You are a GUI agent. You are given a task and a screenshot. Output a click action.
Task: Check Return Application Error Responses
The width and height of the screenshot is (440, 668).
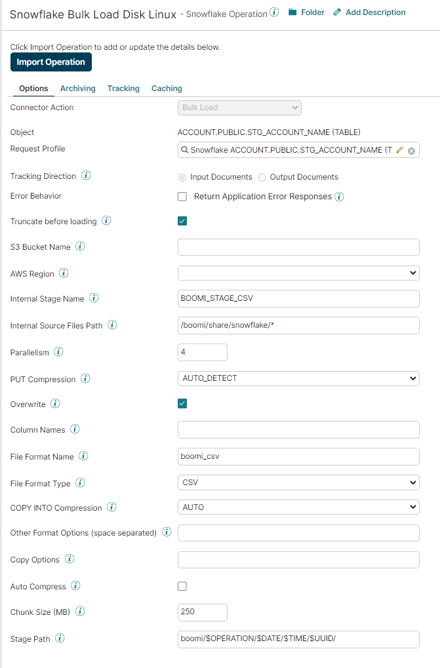(182, 197)
